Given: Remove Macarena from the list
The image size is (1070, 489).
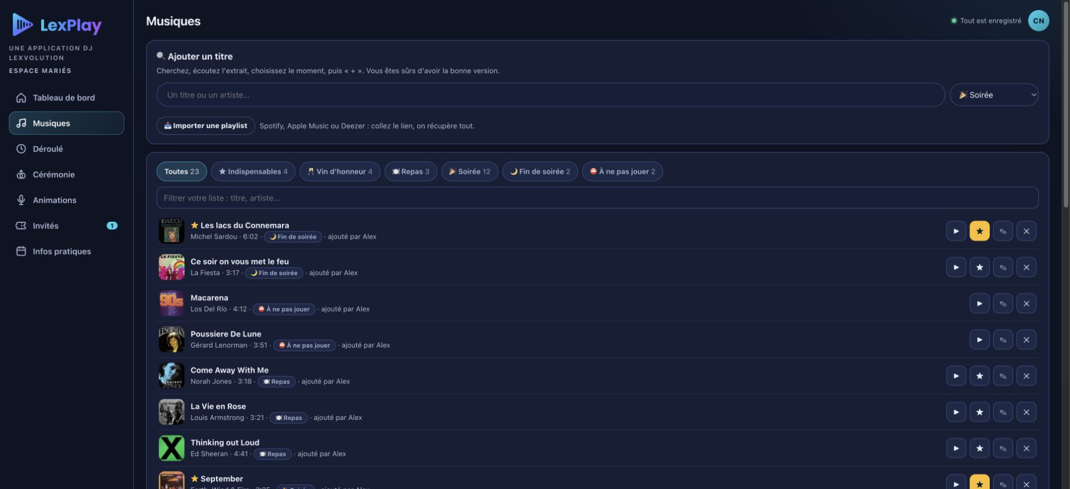Looking at the screenshot, I should click(x=1027, y=303).
